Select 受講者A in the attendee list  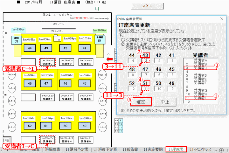point(200,60)
